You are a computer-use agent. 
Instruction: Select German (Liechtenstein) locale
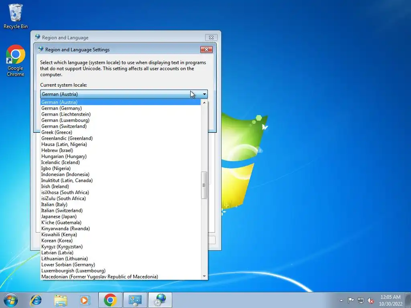pos(120,114)
